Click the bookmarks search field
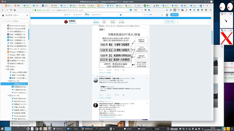The height and width of the screenshot is (131, 234). 15,21
